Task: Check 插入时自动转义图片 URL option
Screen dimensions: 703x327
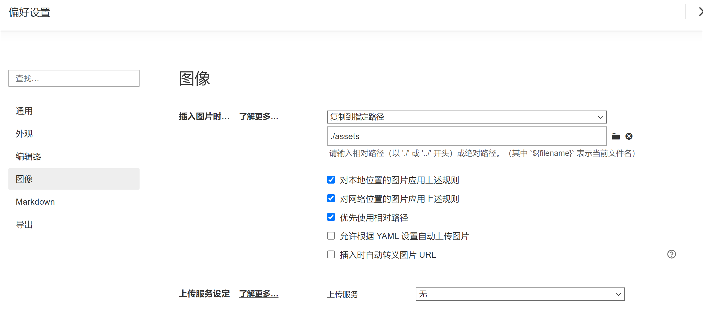Action: coord(331,255)
